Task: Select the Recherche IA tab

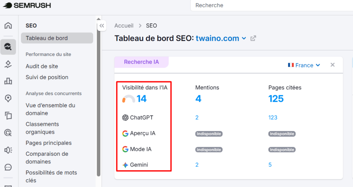Action: [x=141, y=62]
